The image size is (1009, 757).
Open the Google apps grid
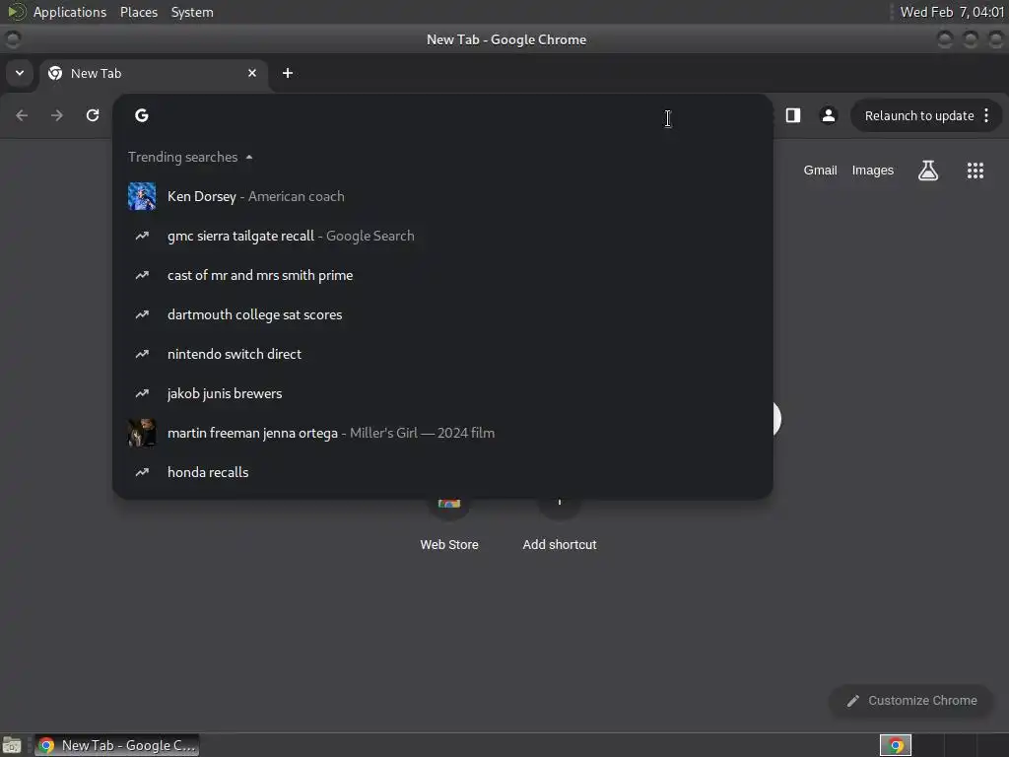975,171
